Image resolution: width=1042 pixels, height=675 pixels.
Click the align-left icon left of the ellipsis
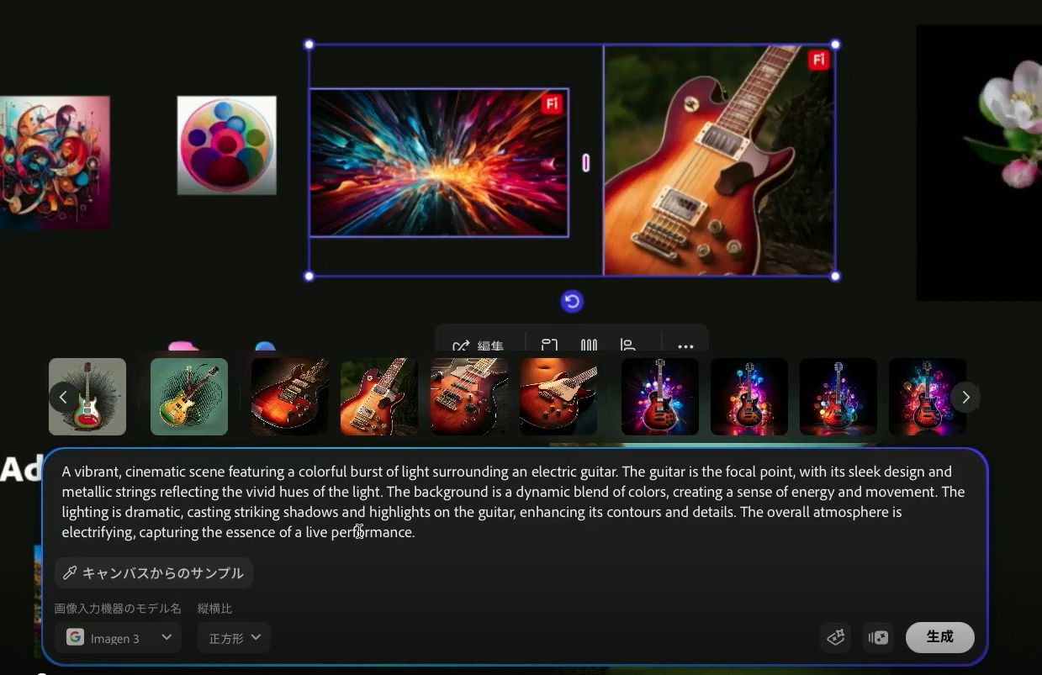coord(627,345)
